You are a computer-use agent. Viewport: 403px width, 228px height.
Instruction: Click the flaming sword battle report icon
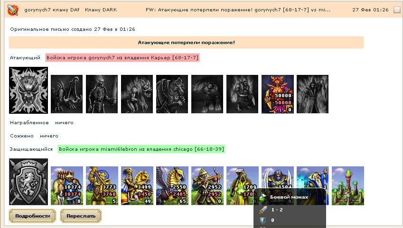click(13, 10)
